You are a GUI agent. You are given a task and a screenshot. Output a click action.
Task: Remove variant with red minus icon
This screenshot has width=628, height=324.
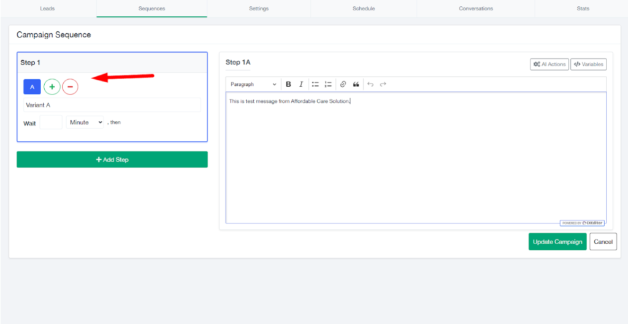pyautogui.click(x=71, y=87)
